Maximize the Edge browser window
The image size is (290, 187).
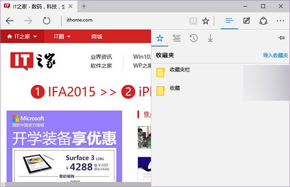tap(263, 6)
